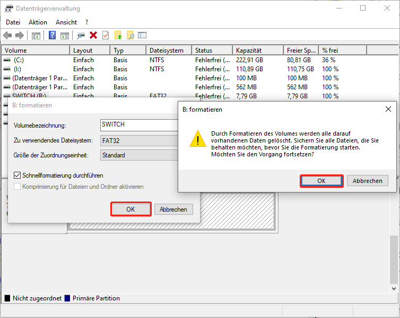Open help via blue question mark icon
The image size is (400, 318).
[x=53, y=36]
